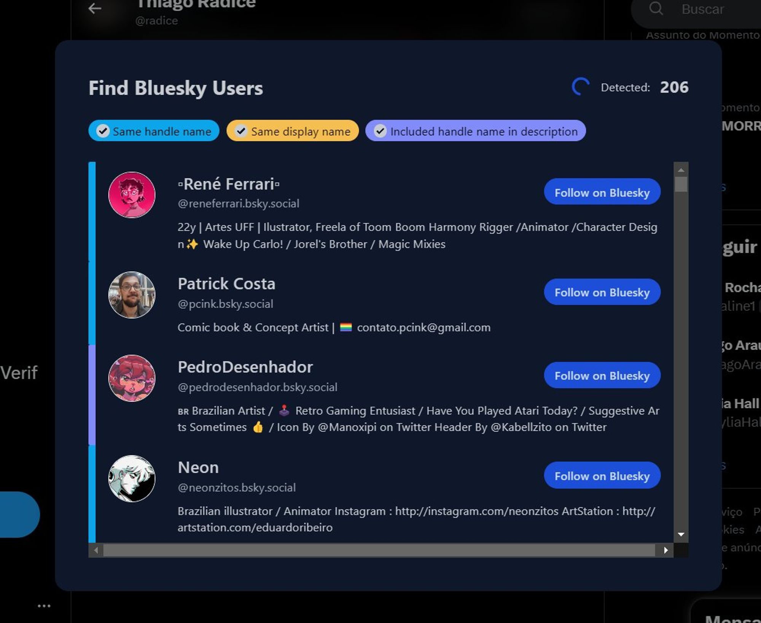Click René Ferrari's profile avatar icon

point(131,194)
